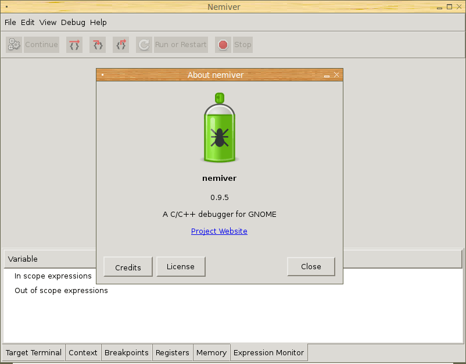This screenshot has height=364, width=466.
Task: Open the Edit menu
Action: [28, 22]
